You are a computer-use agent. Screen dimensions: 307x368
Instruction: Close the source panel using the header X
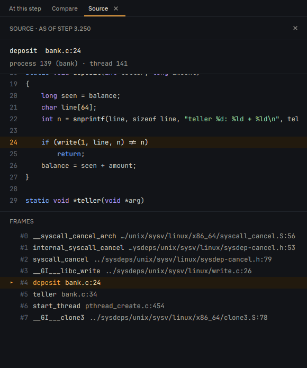295,28
